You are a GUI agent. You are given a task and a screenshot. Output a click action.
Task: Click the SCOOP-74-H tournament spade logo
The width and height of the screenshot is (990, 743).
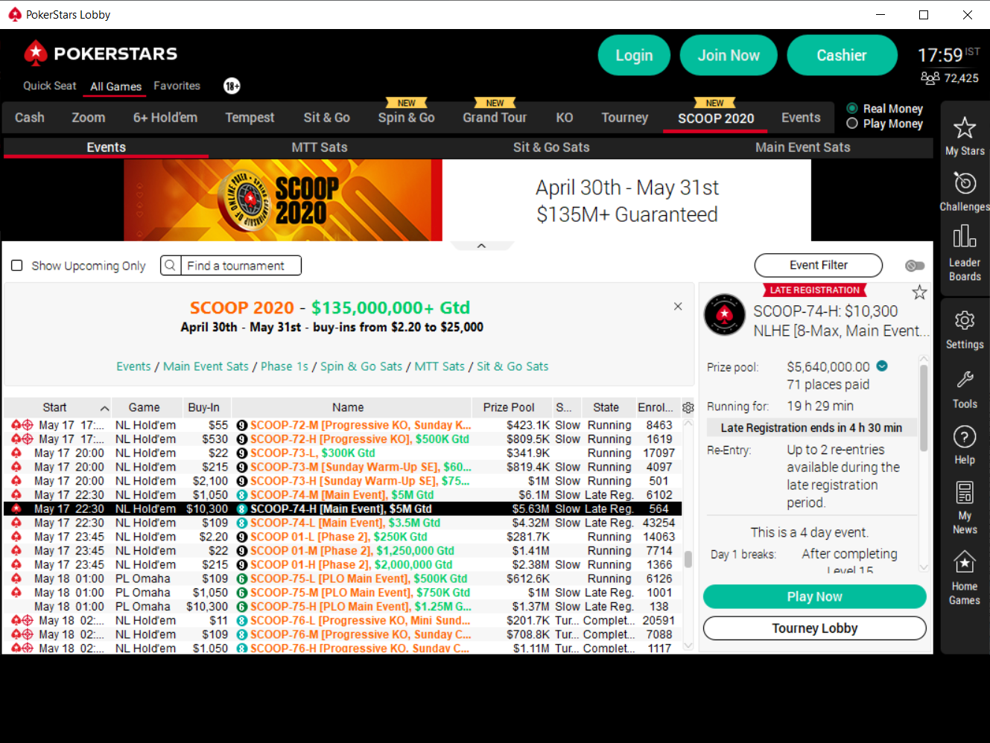[x=725, y=315]
